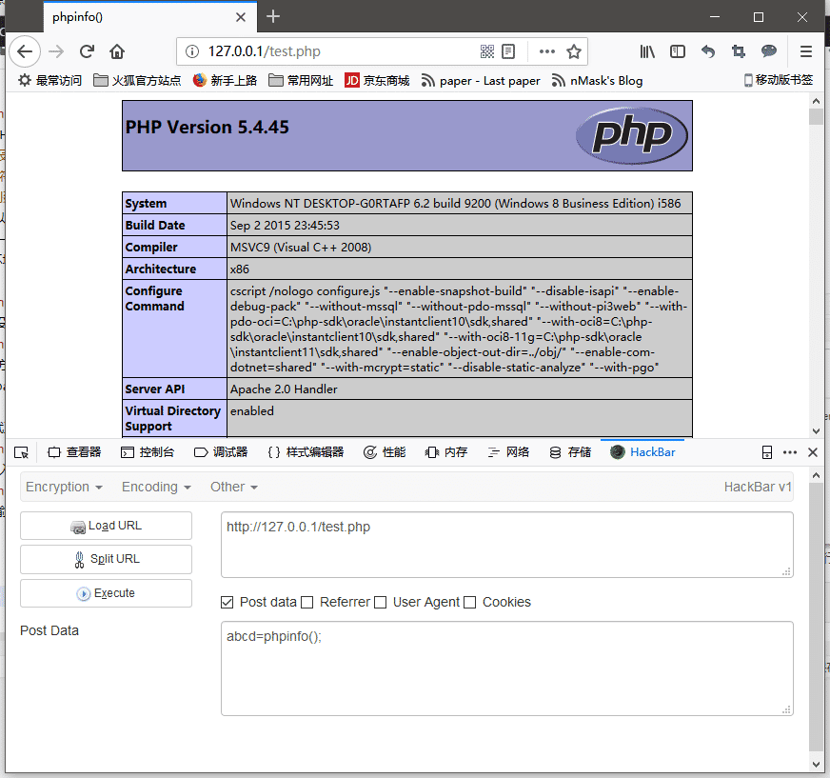The height and width of the screenshot is (778, 830).
Task: Click the undo arrow toolbar icon
Action: (x=708, y=51)
